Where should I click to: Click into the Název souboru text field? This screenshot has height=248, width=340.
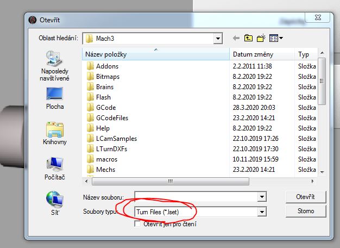(x=196, y=196)
